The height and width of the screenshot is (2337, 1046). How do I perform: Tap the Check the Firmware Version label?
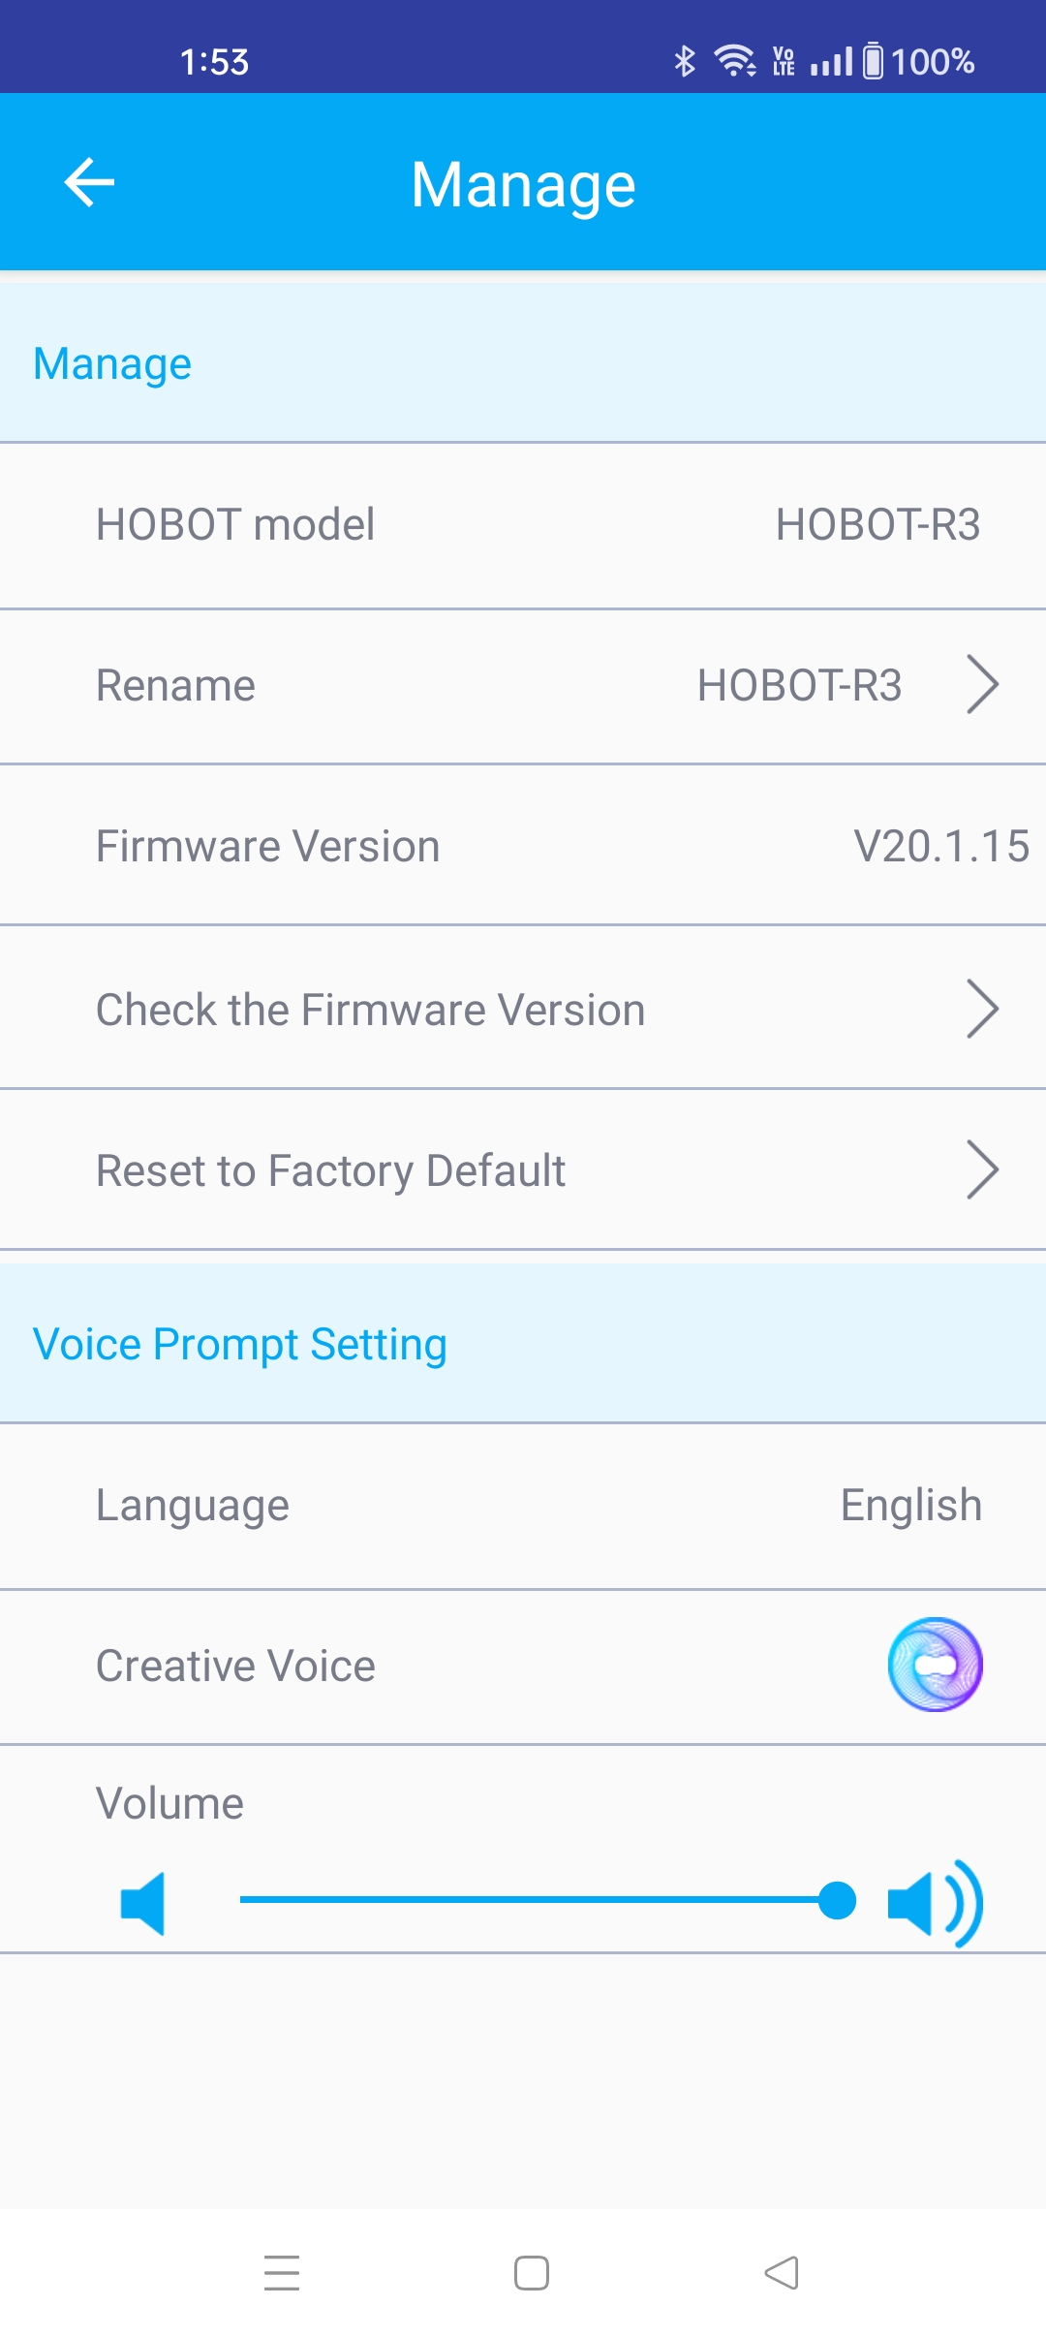tap(370, 1010)
